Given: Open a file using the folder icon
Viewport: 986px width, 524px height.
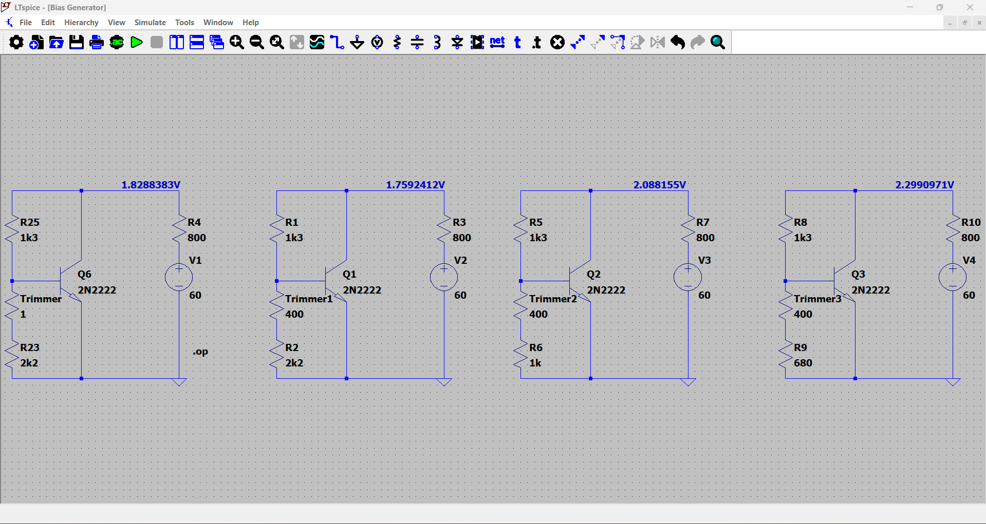Looking at the screenshot, I should tap(57, 42).
